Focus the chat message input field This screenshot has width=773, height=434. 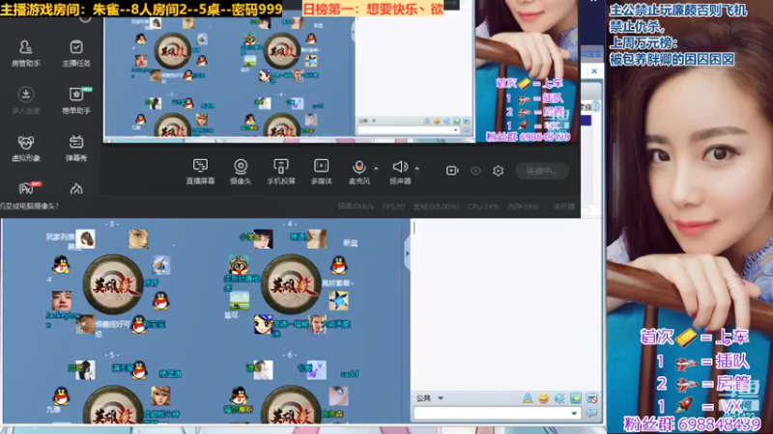pos(492,414)
